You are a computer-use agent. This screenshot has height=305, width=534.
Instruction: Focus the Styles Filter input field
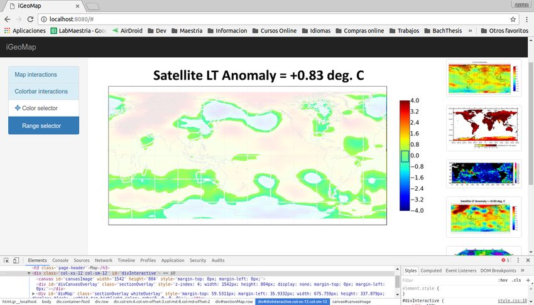448,280
